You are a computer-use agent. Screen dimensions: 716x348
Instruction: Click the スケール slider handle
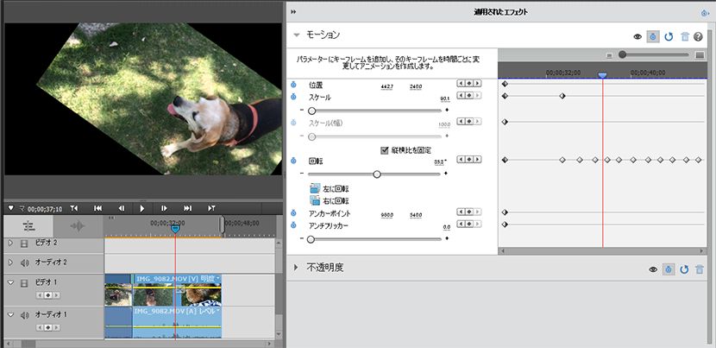click(311, 111)
